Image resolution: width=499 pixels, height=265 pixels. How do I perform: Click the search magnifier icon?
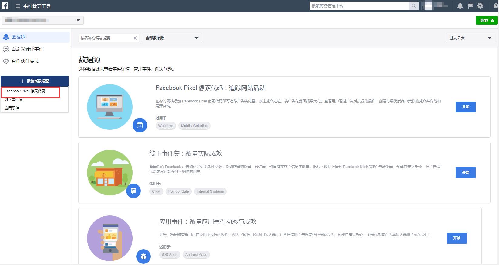pos(414,6)
